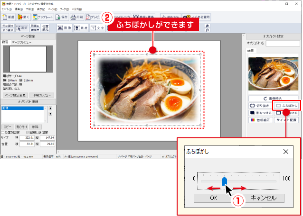Switch to the 設定 tab
Viewport: 303px width, 216px height.
click(x=5, y=42)
